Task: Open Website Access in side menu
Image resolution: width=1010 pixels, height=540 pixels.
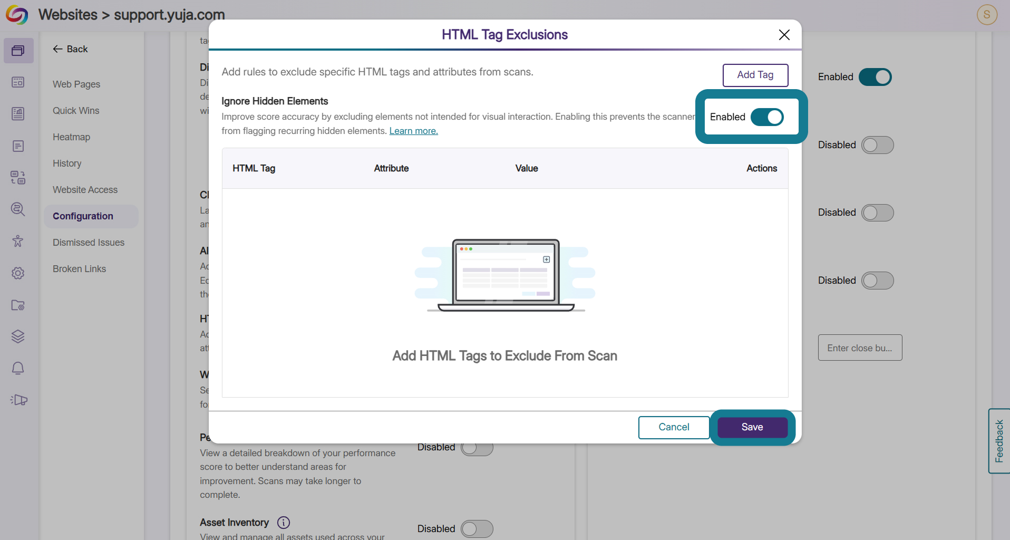Action: pyautogui.click(x=85, y=190)
